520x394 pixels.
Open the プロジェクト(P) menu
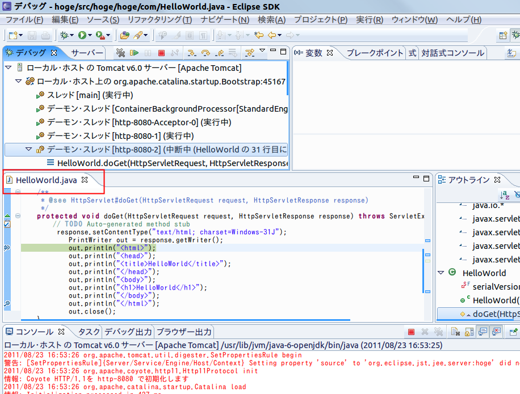[321, 20]
